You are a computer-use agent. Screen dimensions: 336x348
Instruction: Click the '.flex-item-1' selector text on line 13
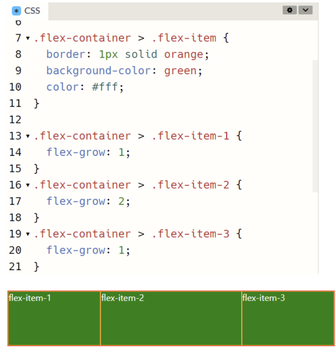point(190,136)
